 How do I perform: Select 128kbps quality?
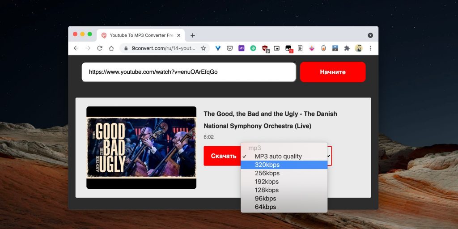coord(284,190)
